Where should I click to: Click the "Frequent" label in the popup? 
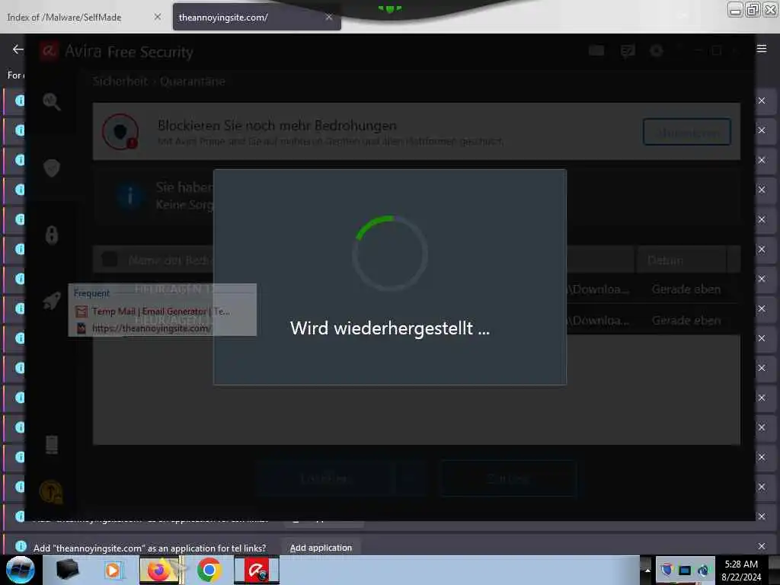(91, 293)
